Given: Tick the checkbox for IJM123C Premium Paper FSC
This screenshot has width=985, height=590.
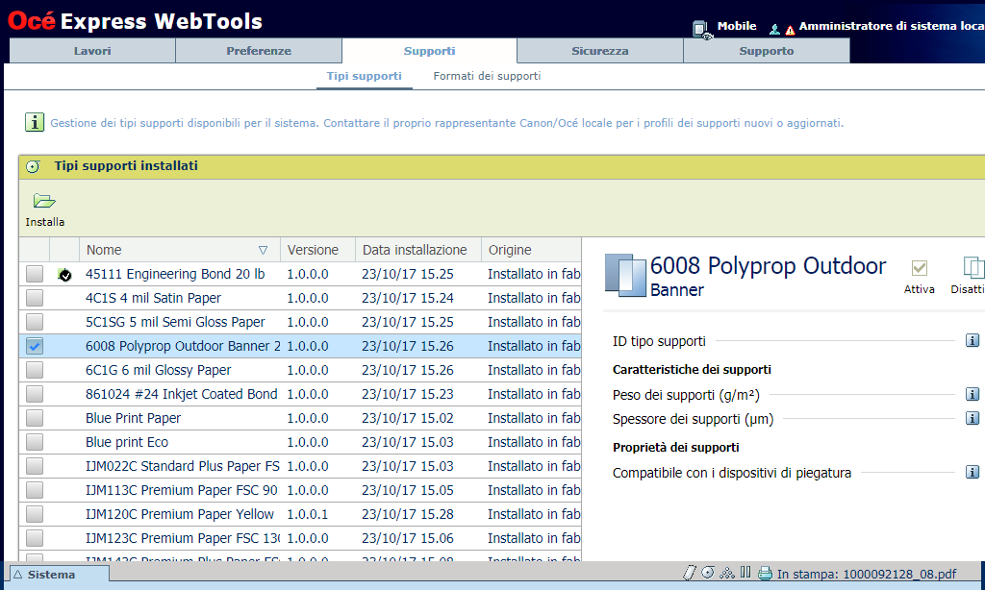Looking at the screenshot, I should [35, 538].
